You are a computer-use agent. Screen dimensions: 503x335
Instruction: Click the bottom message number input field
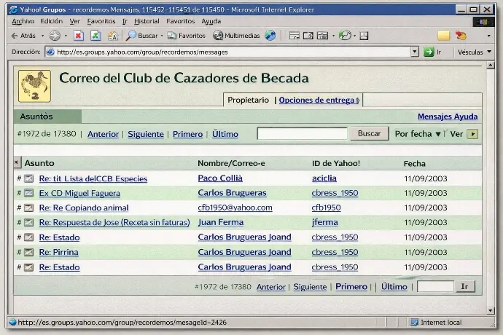pos(435,286)
